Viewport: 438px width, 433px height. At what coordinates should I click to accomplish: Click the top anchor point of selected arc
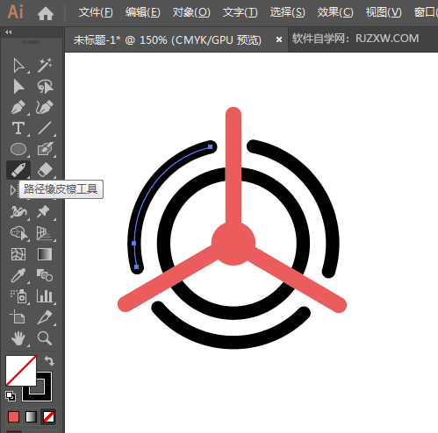(x=210, y=146)
